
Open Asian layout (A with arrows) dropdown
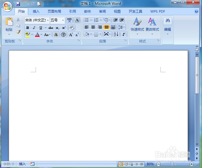(x=107, y=34)
